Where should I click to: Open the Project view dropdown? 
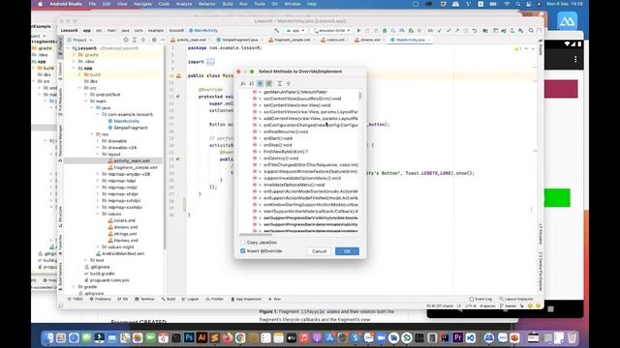point(79,40)
